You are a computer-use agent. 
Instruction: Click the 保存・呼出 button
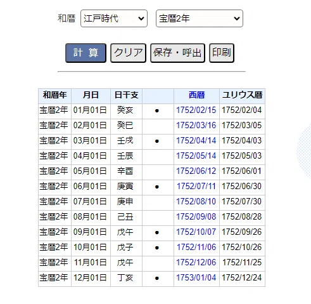[177, 53]
